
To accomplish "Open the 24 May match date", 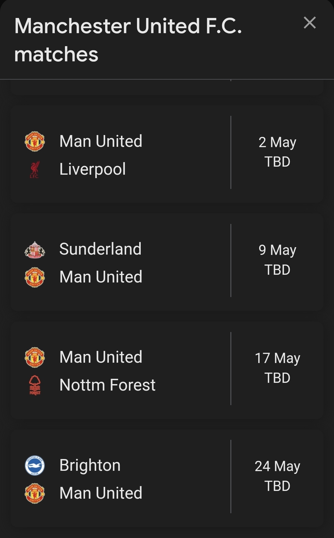I will pos(277,466).
